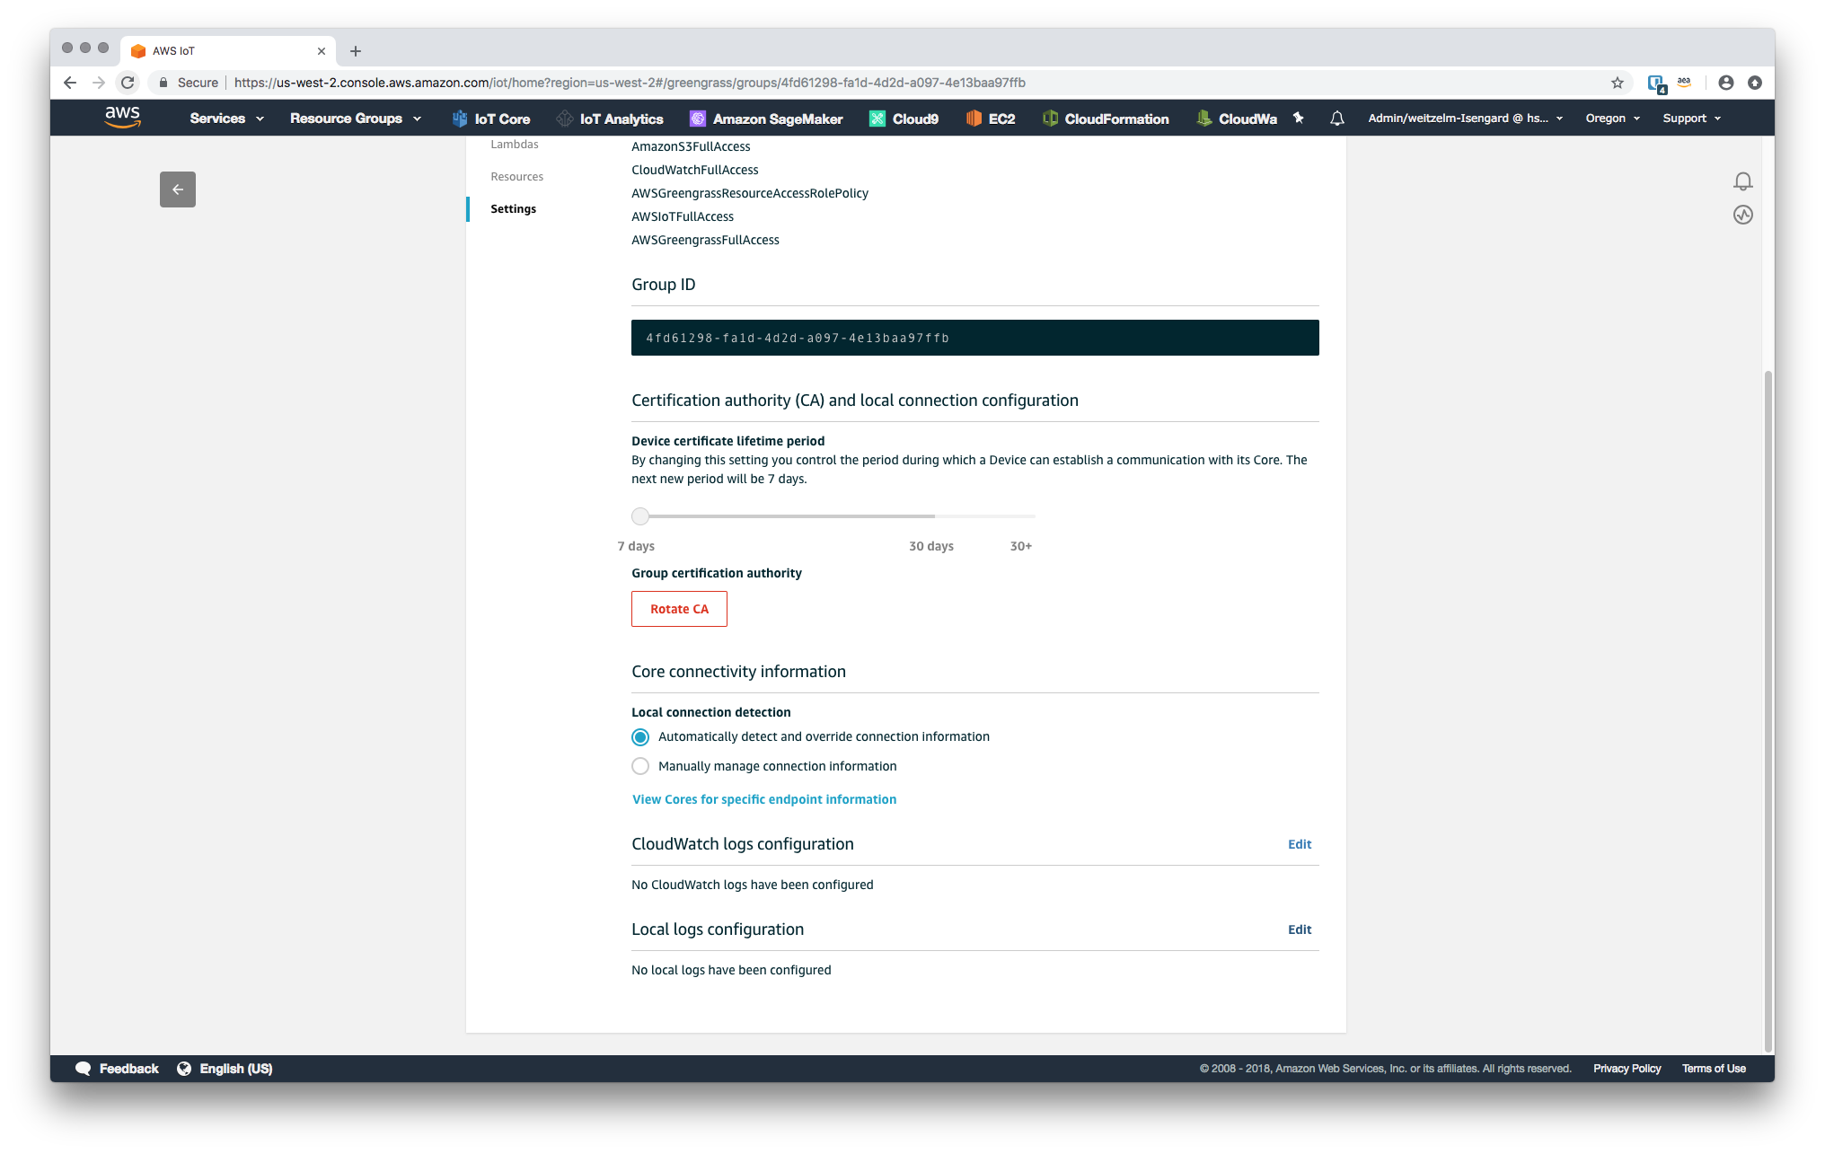Open Privacy Policy link
The image size is (1825, 1154).
point(1627,1069)
